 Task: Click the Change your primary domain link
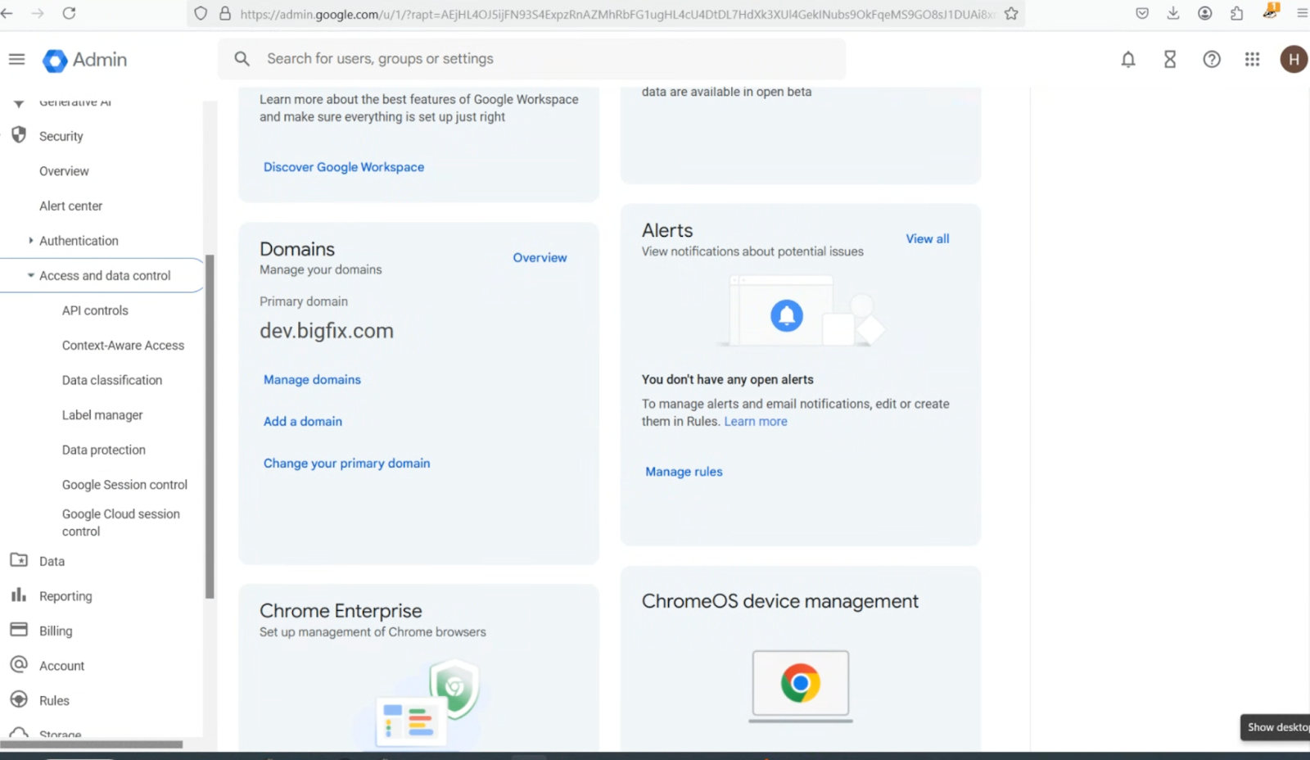click(346, 464)
